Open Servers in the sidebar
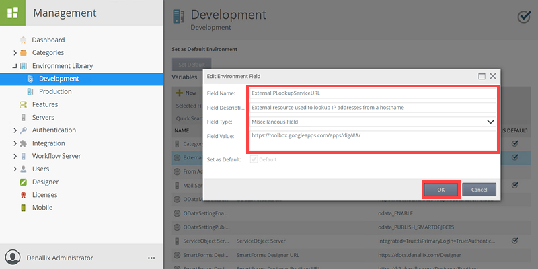538x269 pixels. (x=43, y=117)
